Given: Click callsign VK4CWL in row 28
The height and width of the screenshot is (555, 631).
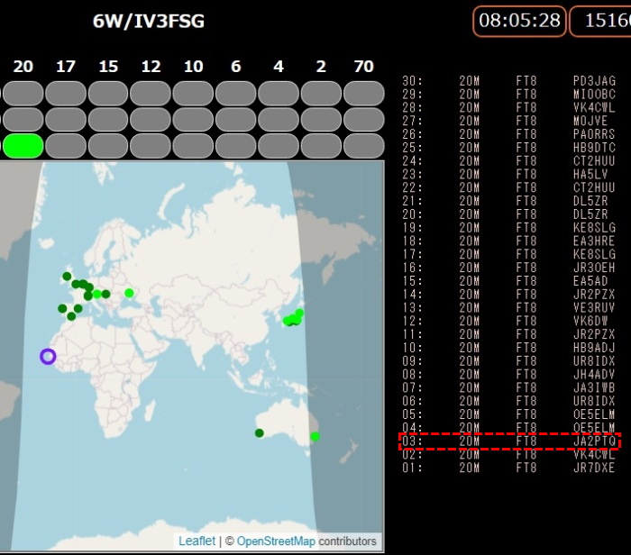Looking at the screenshot, I should click(594, 107).
